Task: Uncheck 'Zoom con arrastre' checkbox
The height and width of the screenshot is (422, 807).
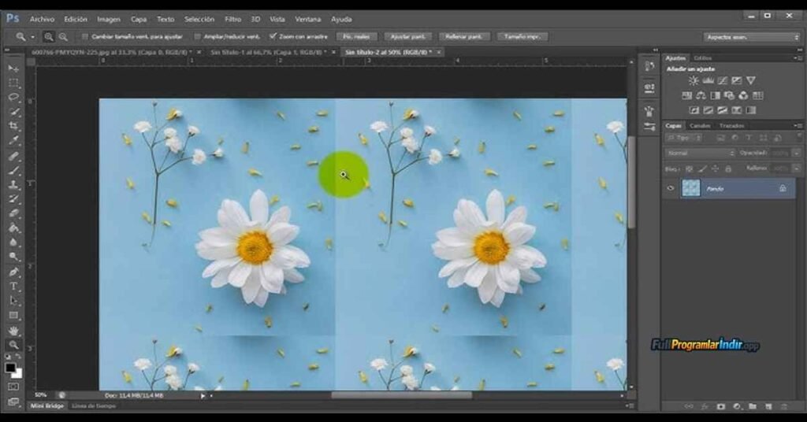Action: [x=273, y=36]
